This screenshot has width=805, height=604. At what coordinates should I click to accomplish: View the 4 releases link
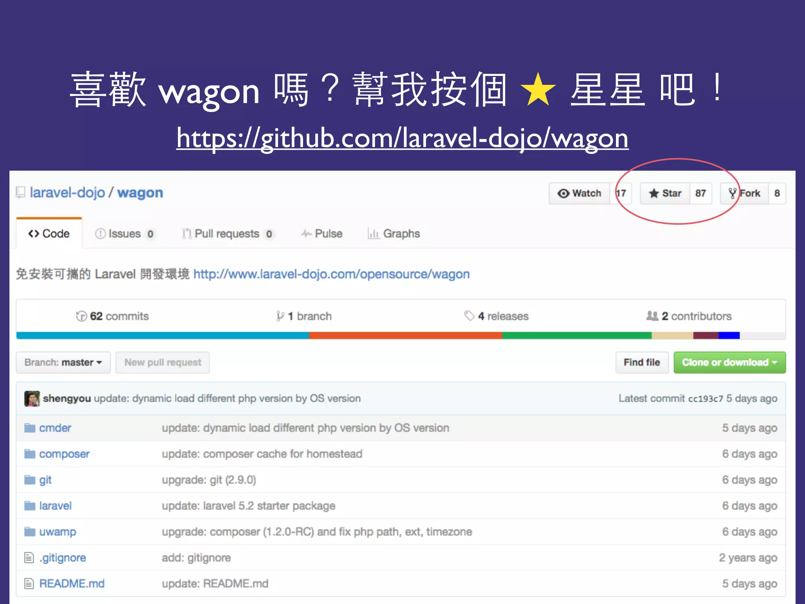[x=496, y=316]
